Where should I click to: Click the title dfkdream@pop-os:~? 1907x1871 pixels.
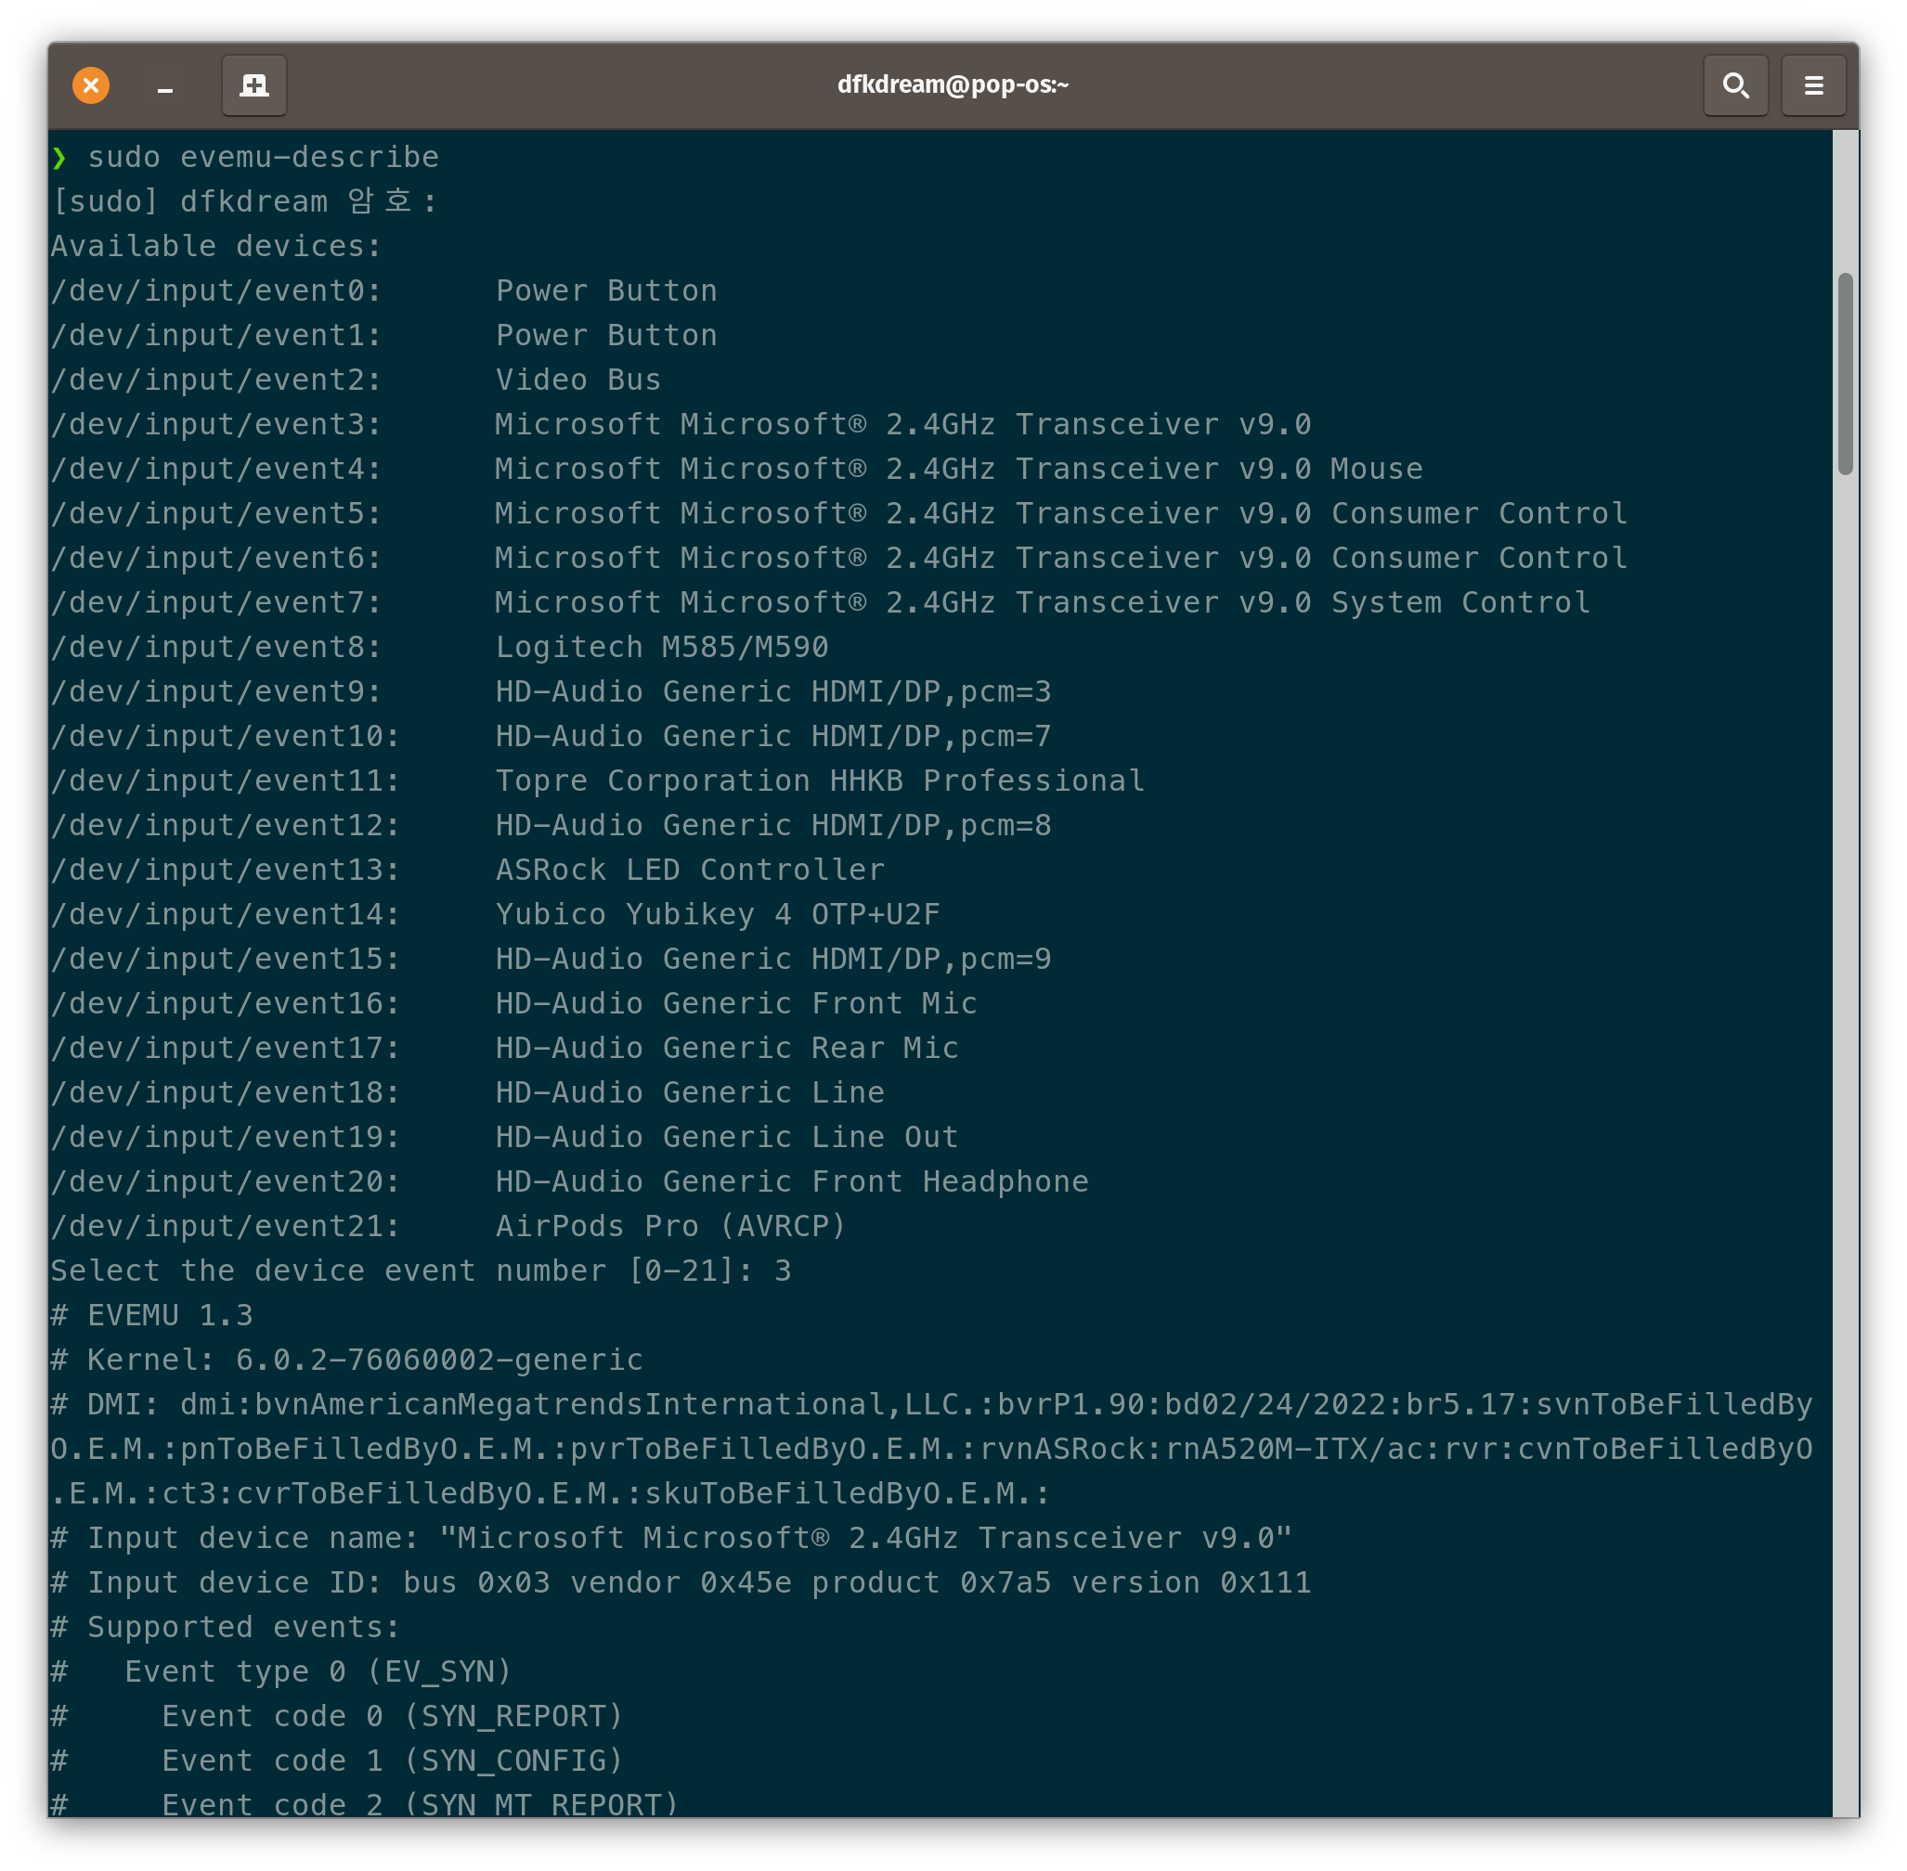point(953,84)
